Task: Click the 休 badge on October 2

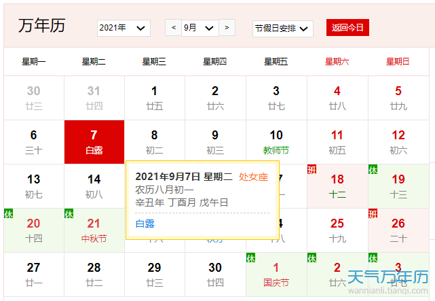Action: click(x=311, y=258)
